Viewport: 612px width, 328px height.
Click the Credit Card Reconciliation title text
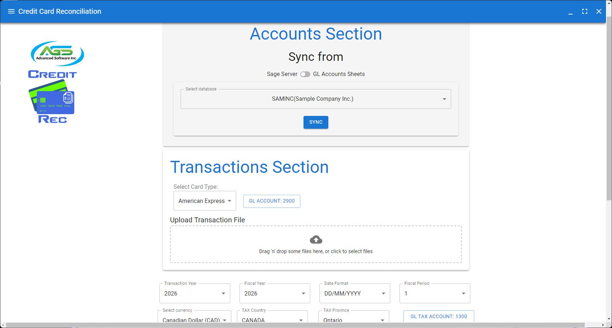(60, 11)
